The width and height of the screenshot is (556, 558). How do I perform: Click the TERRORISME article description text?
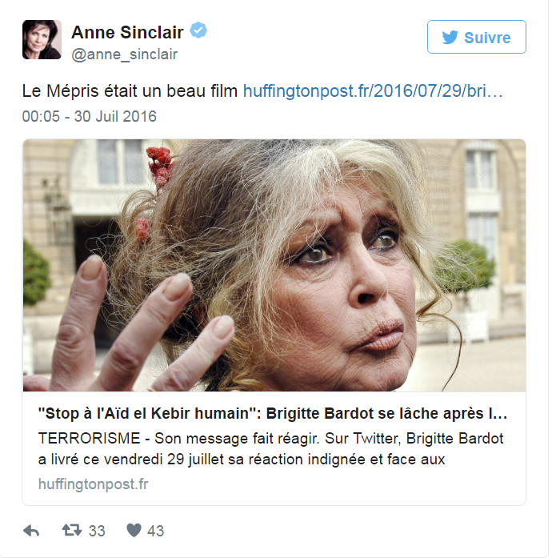[x=271, y=449]
